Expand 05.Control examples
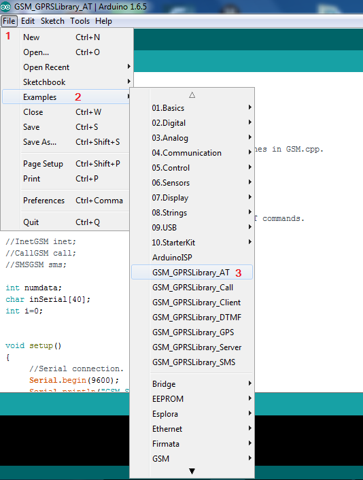The height and width of the screenshot is (480, 363). (x=192, y=168)
